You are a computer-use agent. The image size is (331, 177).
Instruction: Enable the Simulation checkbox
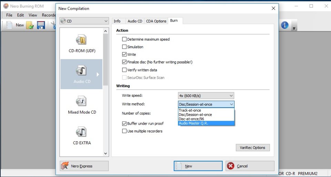pyautogui.click(x=124, y=47)
